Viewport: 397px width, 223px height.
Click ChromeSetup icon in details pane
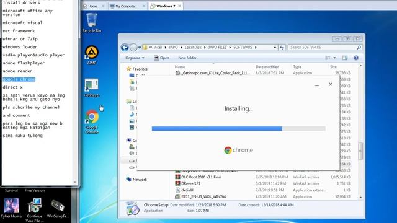133,208
